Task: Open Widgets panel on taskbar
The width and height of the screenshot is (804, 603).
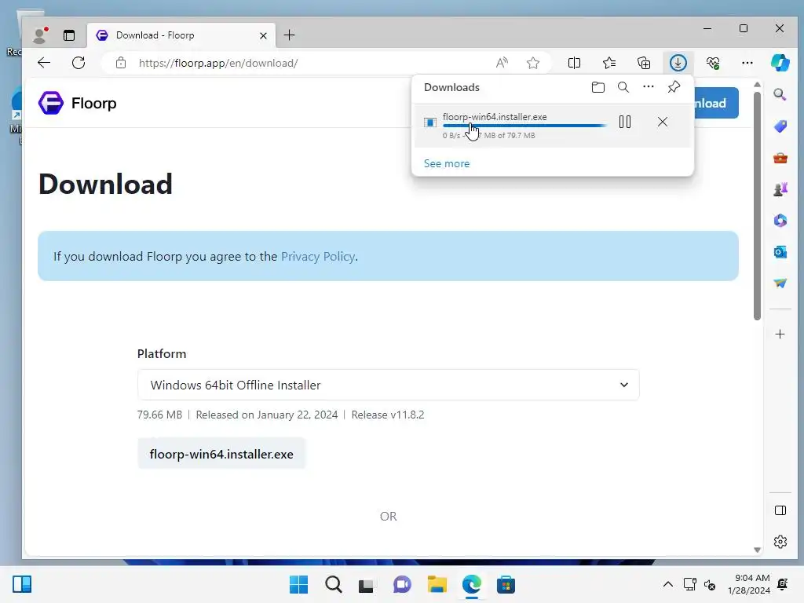Action: [x=22, y=584]
